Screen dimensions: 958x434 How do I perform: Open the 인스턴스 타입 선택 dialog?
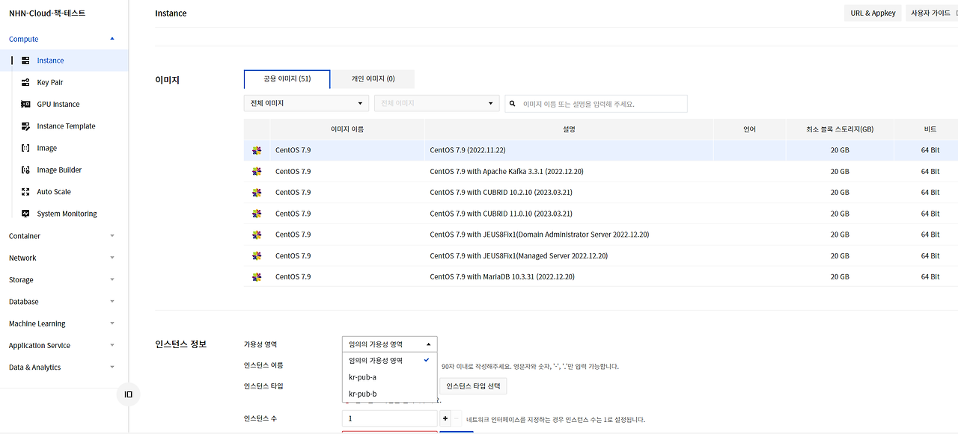[x=474, y=386]
